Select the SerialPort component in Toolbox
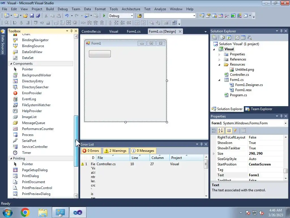 tap(29, 141)
